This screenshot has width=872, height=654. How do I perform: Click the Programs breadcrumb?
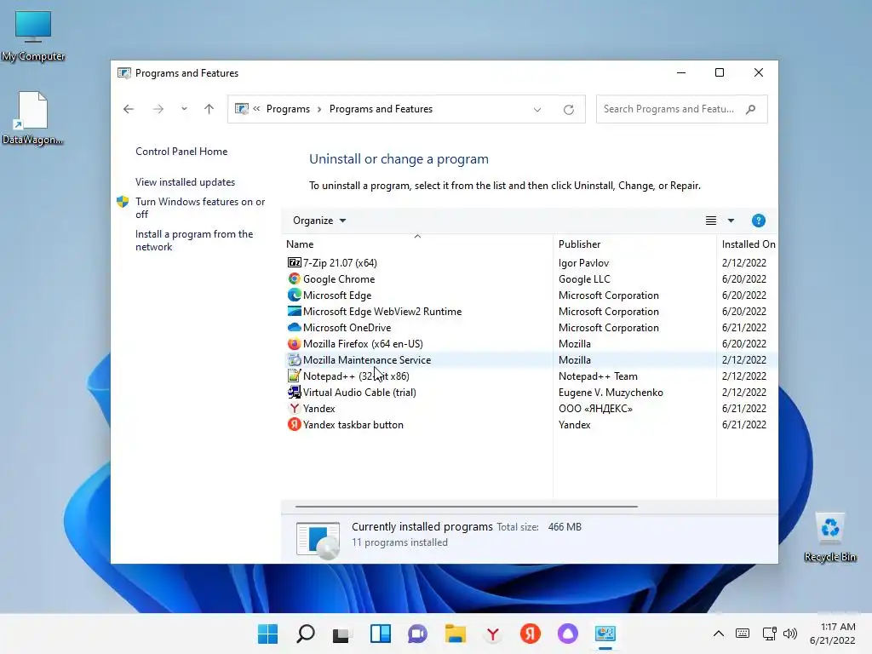coord(288,109)
